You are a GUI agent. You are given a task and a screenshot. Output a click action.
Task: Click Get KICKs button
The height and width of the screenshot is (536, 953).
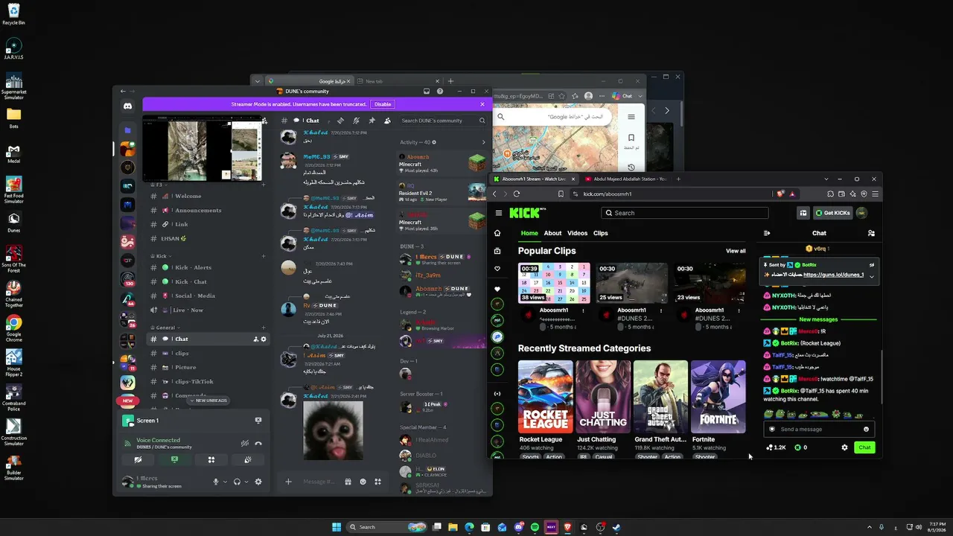(x=832, y=213)
